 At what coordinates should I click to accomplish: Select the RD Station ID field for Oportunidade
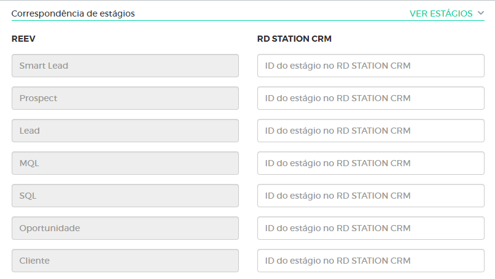click(370, 228)
